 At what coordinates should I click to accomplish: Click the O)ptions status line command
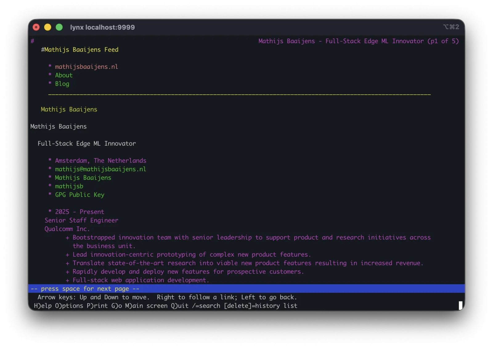point(71,306)
